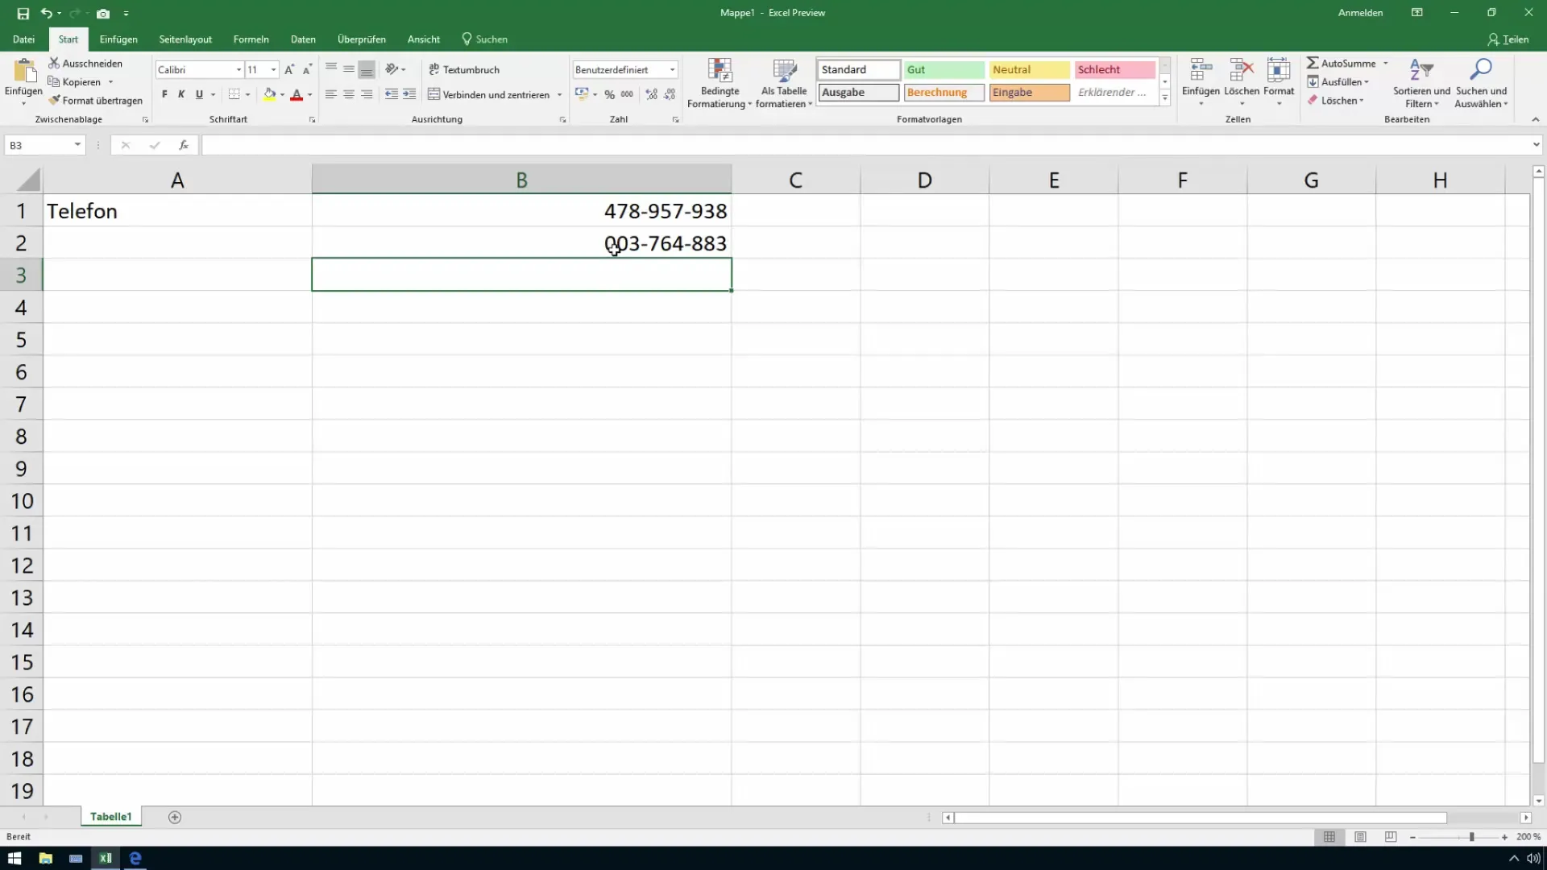Undo the last action
The image size is (1547, 870).
(47, 14)
